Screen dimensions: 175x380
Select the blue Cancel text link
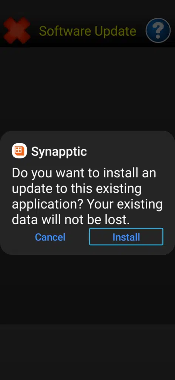(x=50, y=237)
